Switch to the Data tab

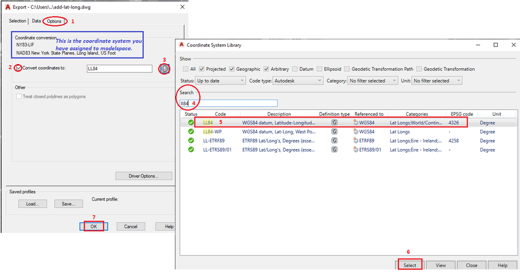point(36,21)
